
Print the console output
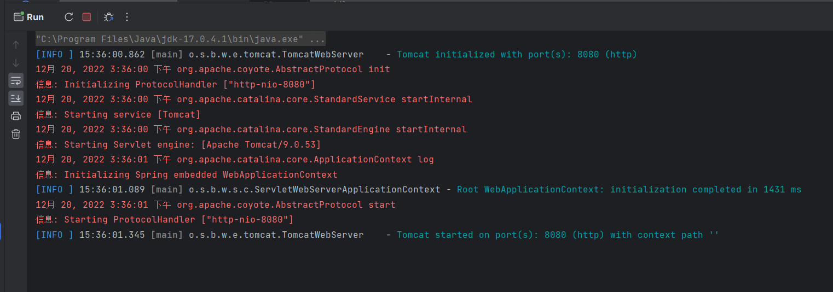point(16,116)
